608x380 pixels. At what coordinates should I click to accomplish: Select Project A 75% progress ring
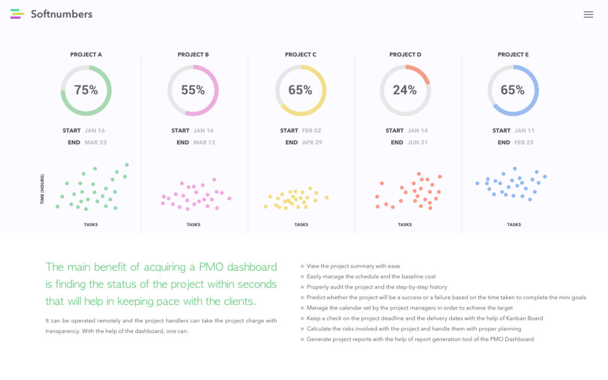86,90
